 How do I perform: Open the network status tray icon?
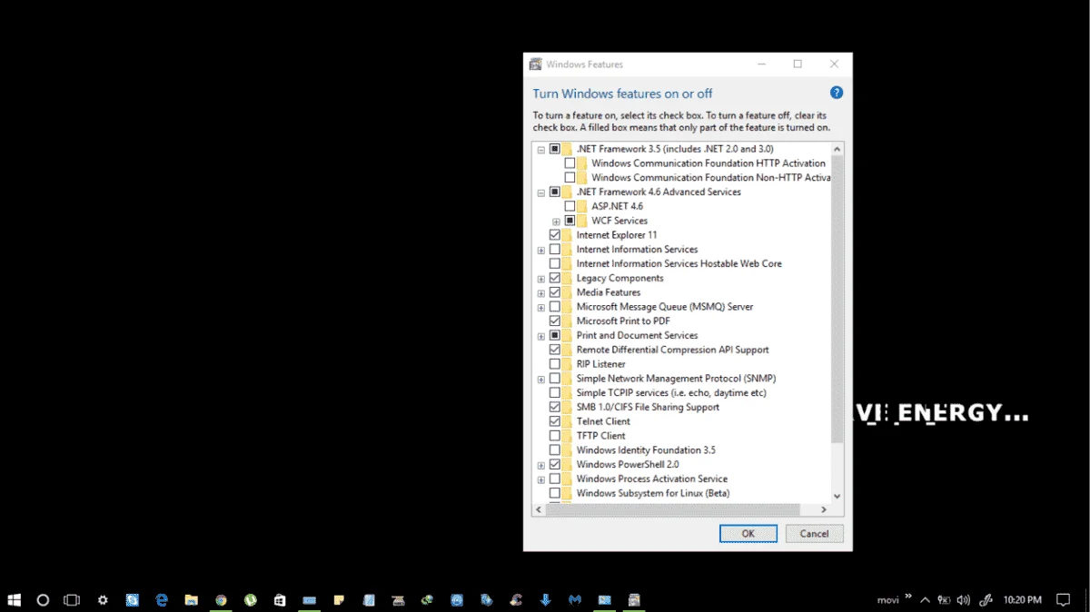click(x=945, y=600)
